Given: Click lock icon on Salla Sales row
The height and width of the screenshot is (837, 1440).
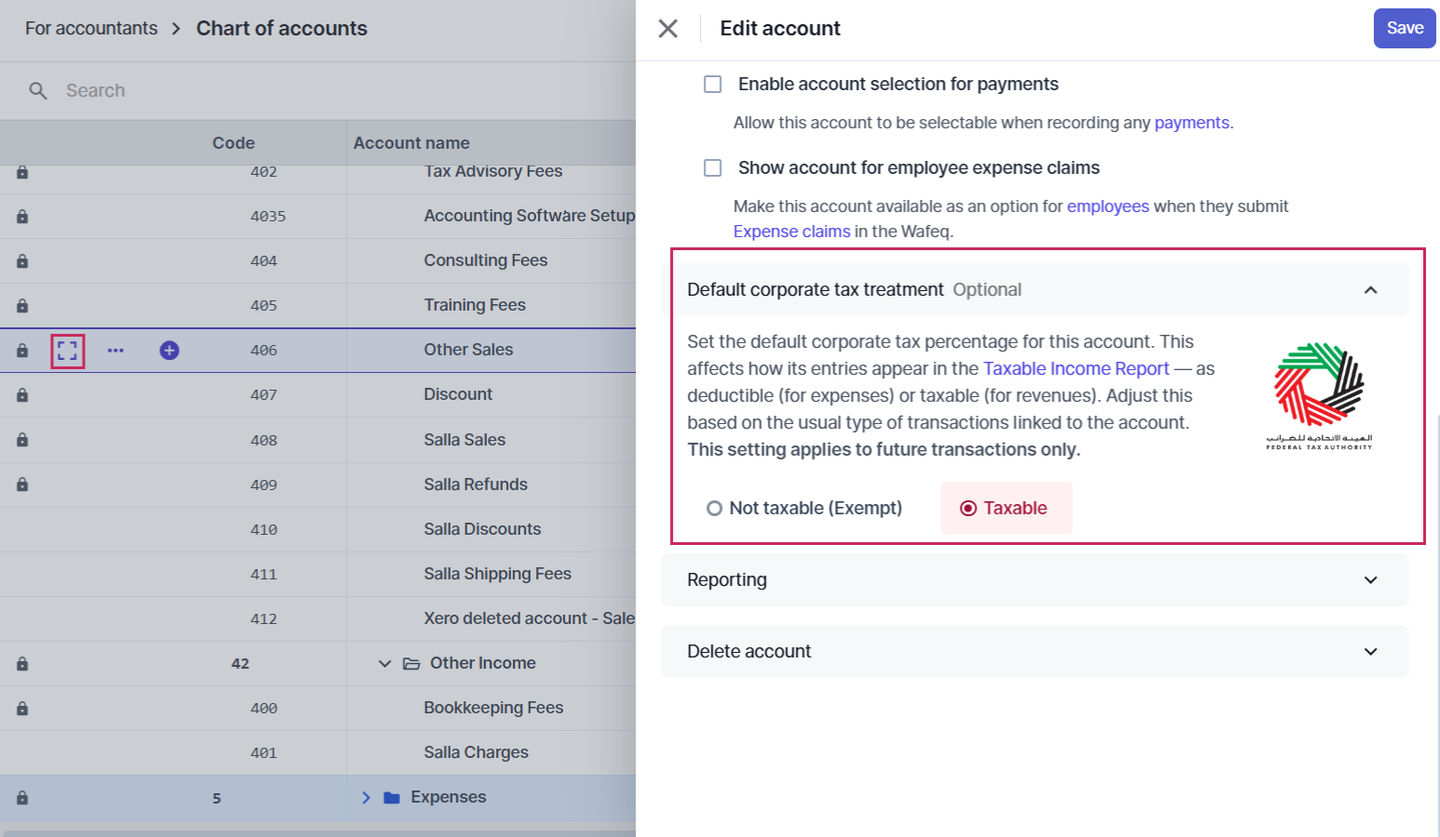Looking at the screenshot, I should pos(22,440).
